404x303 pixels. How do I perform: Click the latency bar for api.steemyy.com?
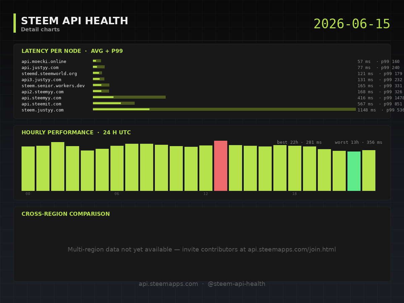129,97
